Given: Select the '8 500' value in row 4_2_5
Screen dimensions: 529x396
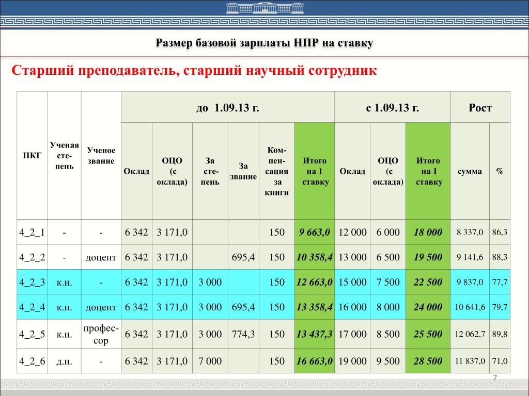Looking at the screenshot, I should 388,334.
